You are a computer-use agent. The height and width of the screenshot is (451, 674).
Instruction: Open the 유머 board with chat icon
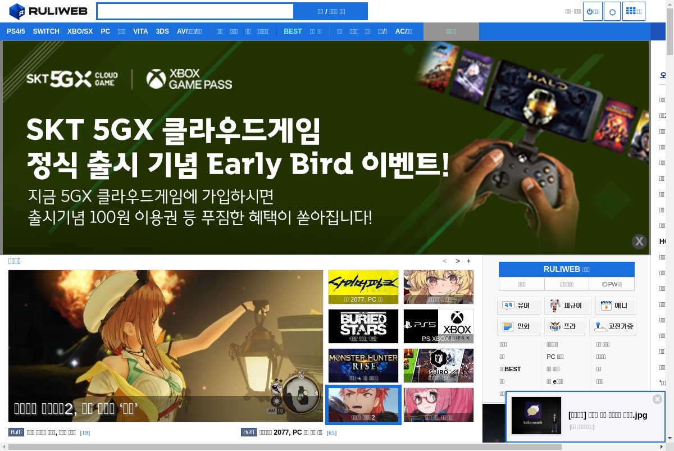(518, 306)
